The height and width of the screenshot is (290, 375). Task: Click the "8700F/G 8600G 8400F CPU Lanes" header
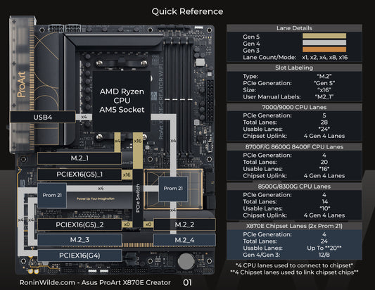[294, 147]
